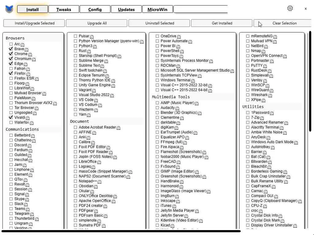Image resolution: width=314 pixels, height=235 pixels.
Task: Check the WireGuard checkbox
Action: pos(248,90)
